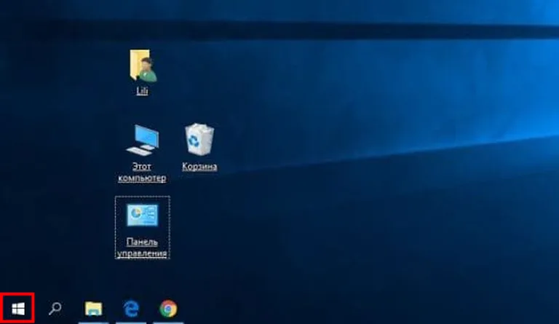Screen dimensions: 559x324
Task: Launch File Explorer from the taskbar
Action: [x=93, y=309]
